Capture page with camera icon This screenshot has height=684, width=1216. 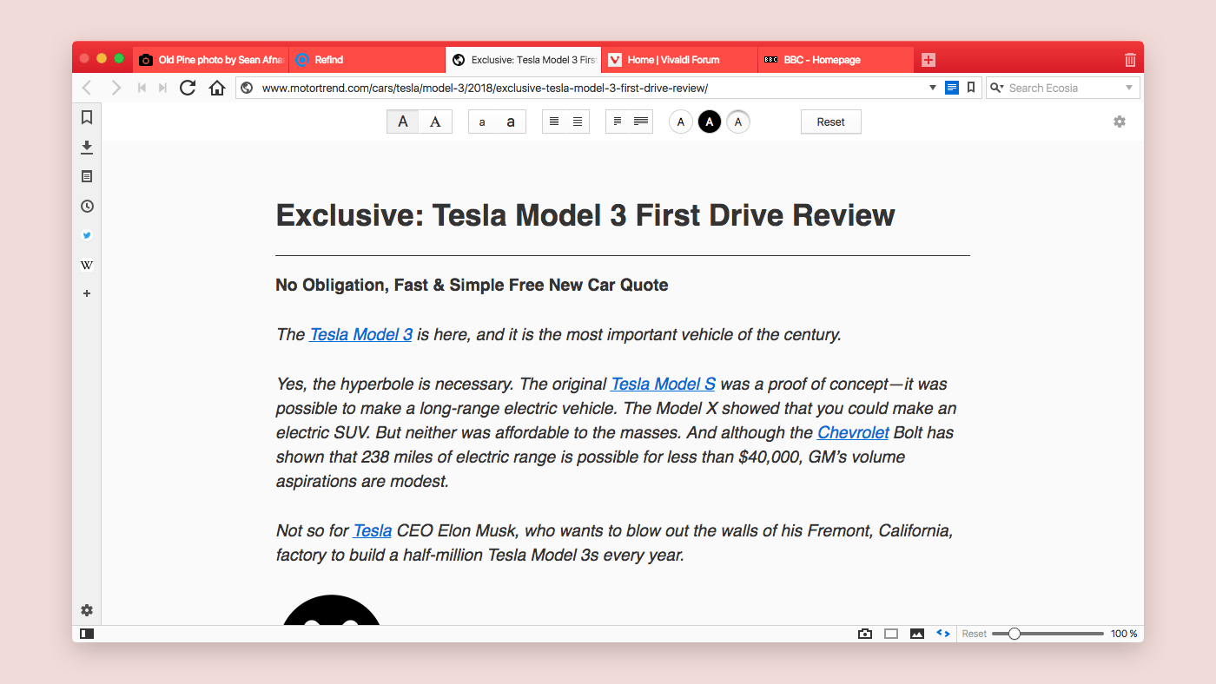point(864,634)
